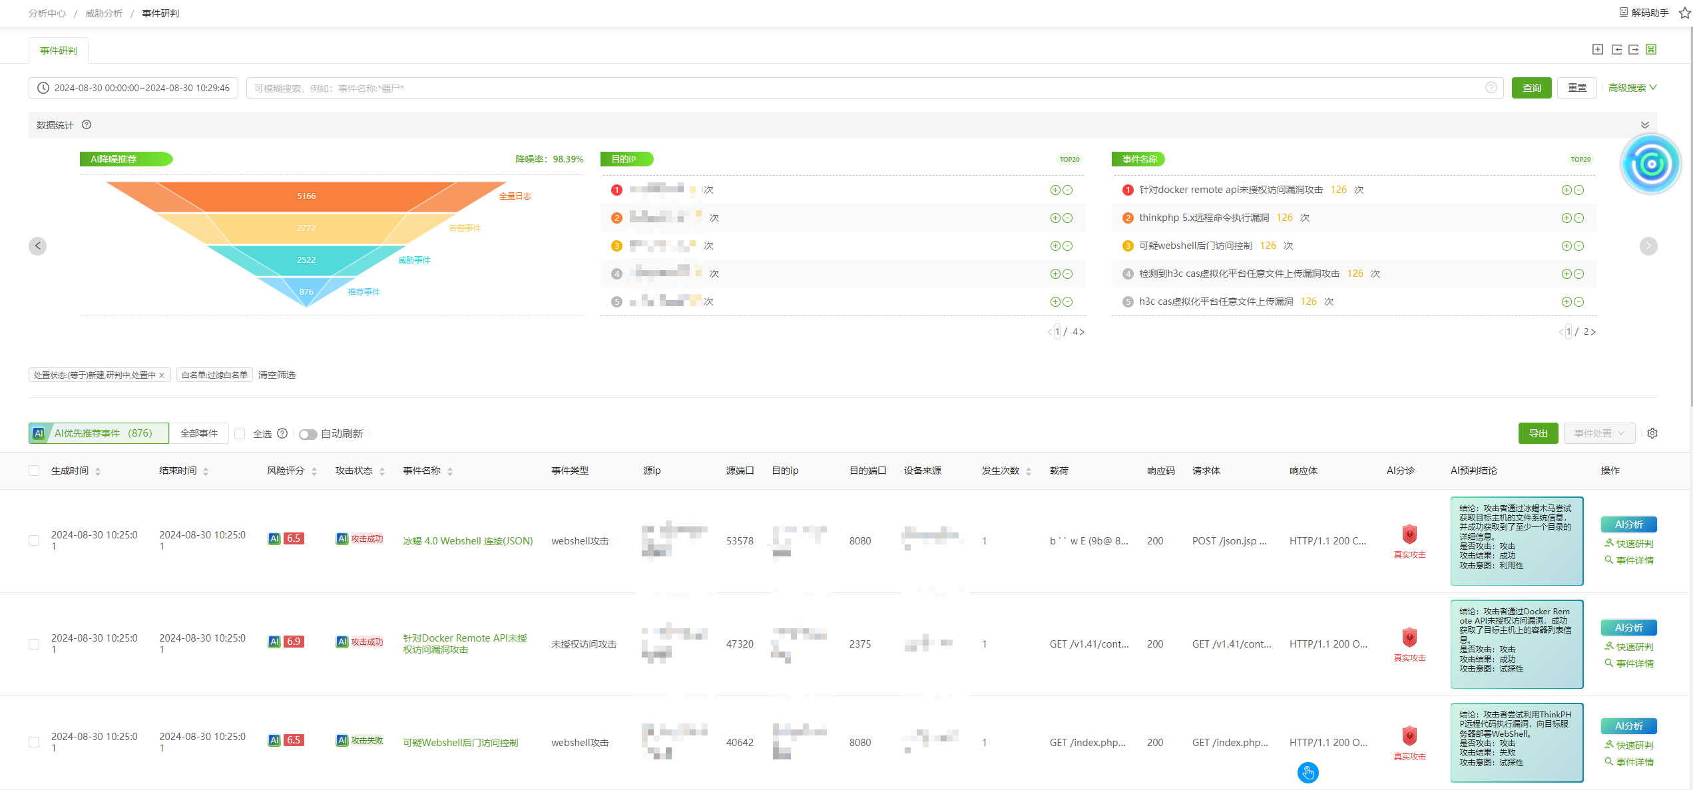This screenshot has height=790, width=1693.
Task: Click the left-arrow layout icon
Action: pyautogui.click(x=1616, y=49)
